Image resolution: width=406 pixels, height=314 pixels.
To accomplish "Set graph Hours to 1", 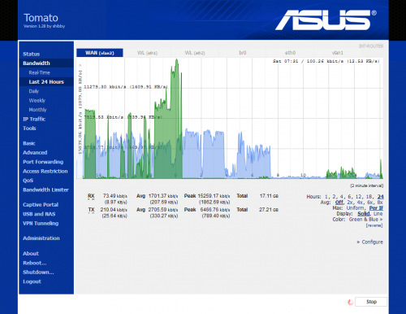I will point(326,197).
